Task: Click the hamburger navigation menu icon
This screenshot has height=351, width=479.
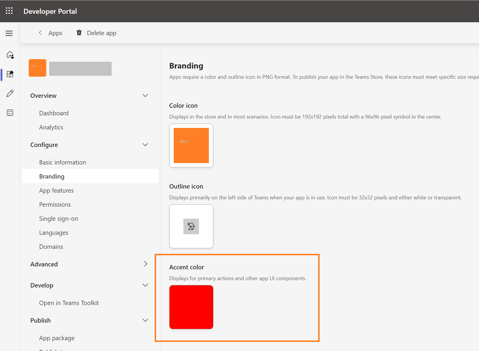Action: coord(9,33)
